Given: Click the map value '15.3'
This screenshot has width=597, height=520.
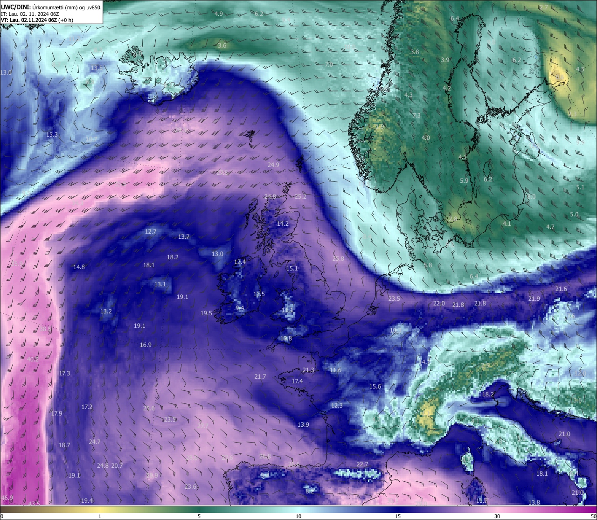Looking at the screenshot, I should click(52, 135).
